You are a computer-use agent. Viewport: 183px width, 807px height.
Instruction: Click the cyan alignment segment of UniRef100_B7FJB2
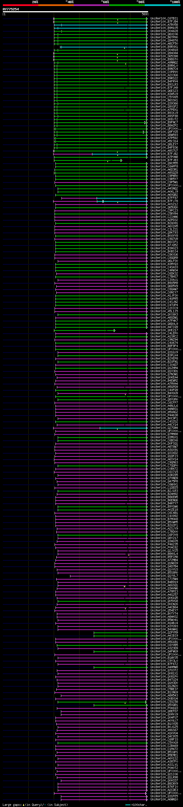(120, 154)
